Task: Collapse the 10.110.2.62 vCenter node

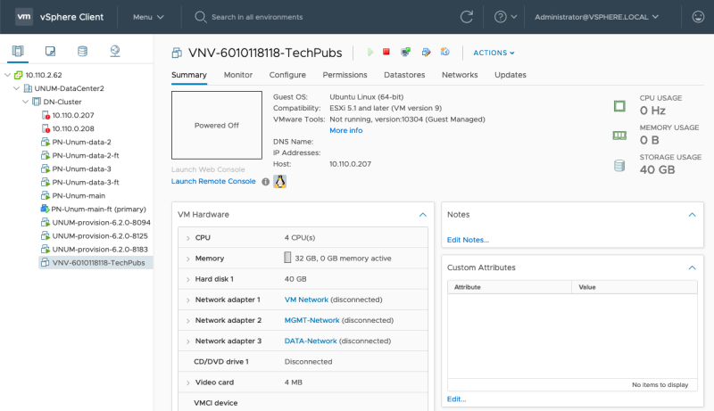Action: tap(7, 75)
